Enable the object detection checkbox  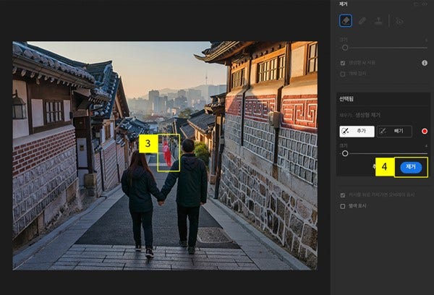343,74
